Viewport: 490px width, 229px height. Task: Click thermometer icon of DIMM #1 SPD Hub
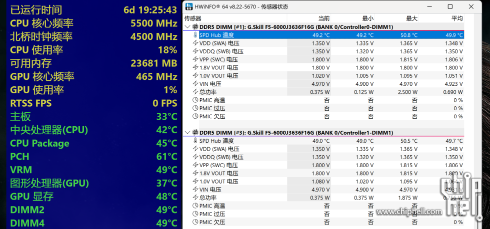click(x=195, y=35)
